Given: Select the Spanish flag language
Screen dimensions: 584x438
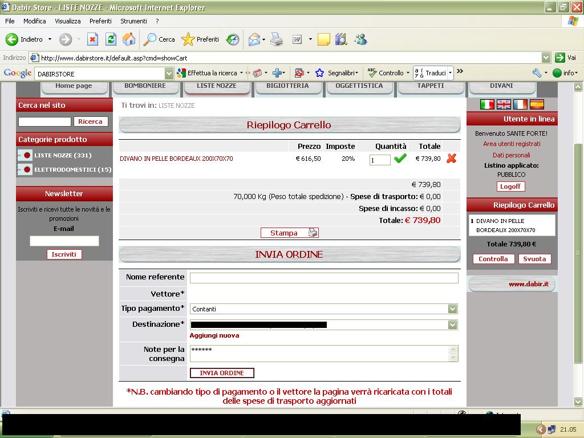Looking at the screenshot, I should tap(537, 105).
